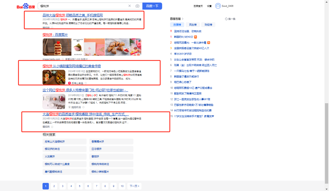Click the 百度首页 link

pyautogui.click(x=198, y=6)
